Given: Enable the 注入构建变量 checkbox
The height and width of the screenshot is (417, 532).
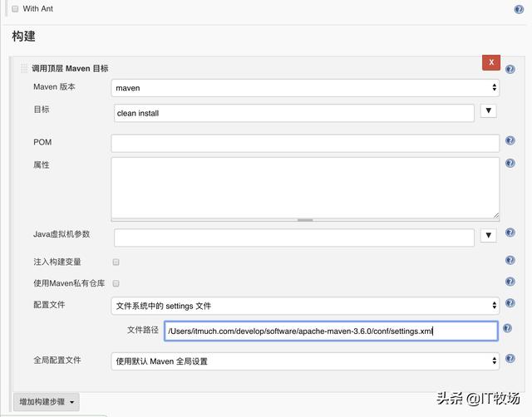Looking at the screenshot, I should [x=116, y=262].
